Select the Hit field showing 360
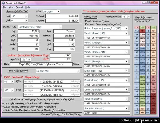 pos(28,49)
